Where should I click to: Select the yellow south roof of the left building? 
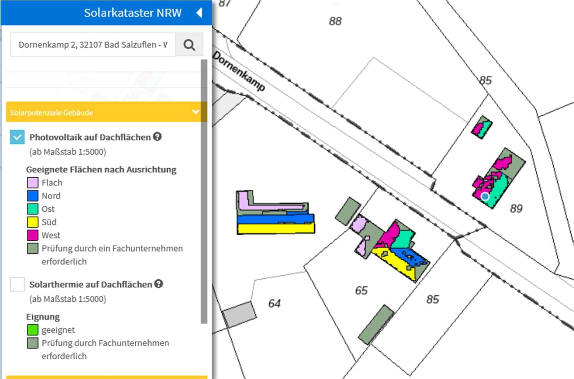point(275,229)
